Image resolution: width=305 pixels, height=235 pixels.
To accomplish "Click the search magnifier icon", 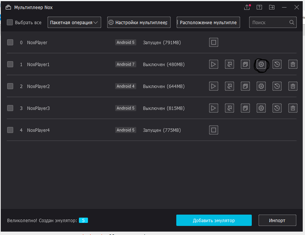I will tap(291, 22).
